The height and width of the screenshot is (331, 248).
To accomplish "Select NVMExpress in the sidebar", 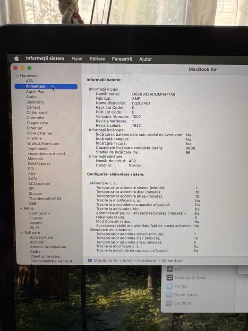I will click(39, 164).
